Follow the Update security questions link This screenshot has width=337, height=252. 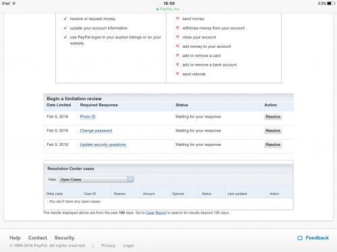[x=103, y=144]
